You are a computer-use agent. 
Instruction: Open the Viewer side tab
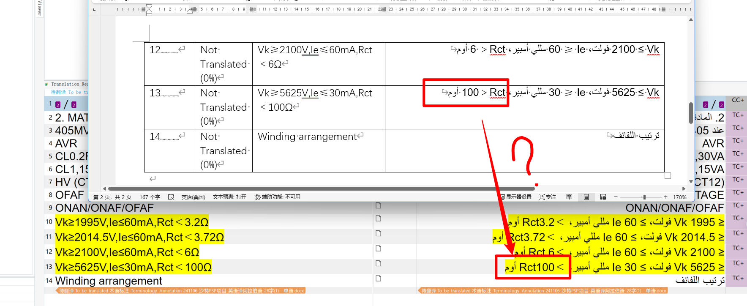pyautogui.click(x=39, y=8)
